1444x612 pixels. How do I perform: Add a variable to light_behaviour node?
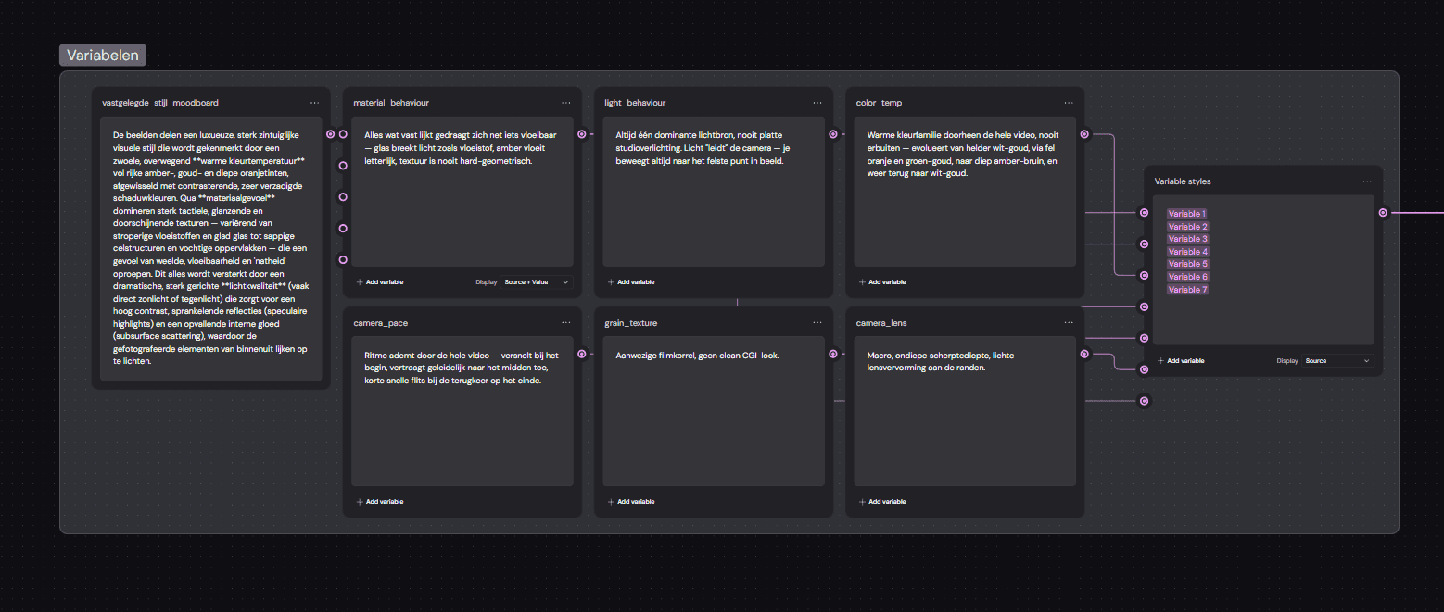(631, 282)
